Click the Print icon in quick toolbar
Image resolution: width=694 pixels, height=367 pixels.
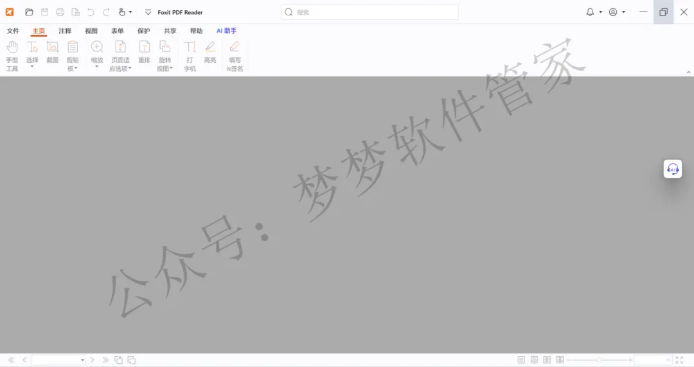pyautogui.click(x=60, y=12)
